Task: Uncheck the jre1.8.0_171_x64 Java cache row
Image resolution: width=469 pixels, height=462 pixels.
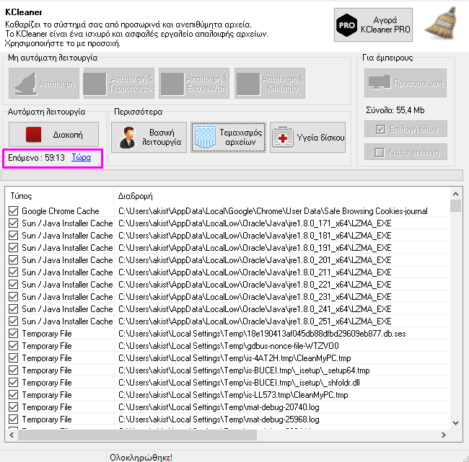Action: coord(13,223)
